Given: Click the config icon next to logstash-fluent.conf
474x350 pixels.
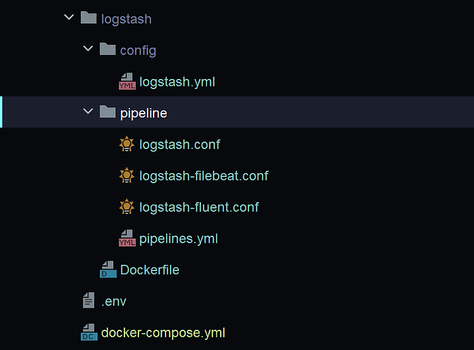Looking at the screenshot, I should [127, 207].
